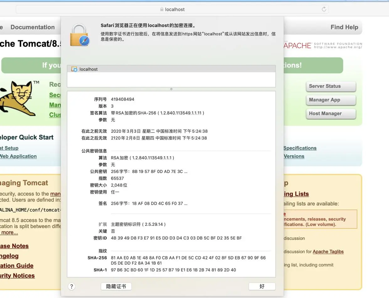Viewport: 389px width, 298px height.
Task: Click the 好 (OK) button
Action: (262, 286)
